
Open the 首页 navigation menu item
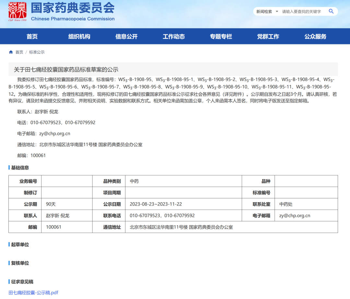pos(32,36)
